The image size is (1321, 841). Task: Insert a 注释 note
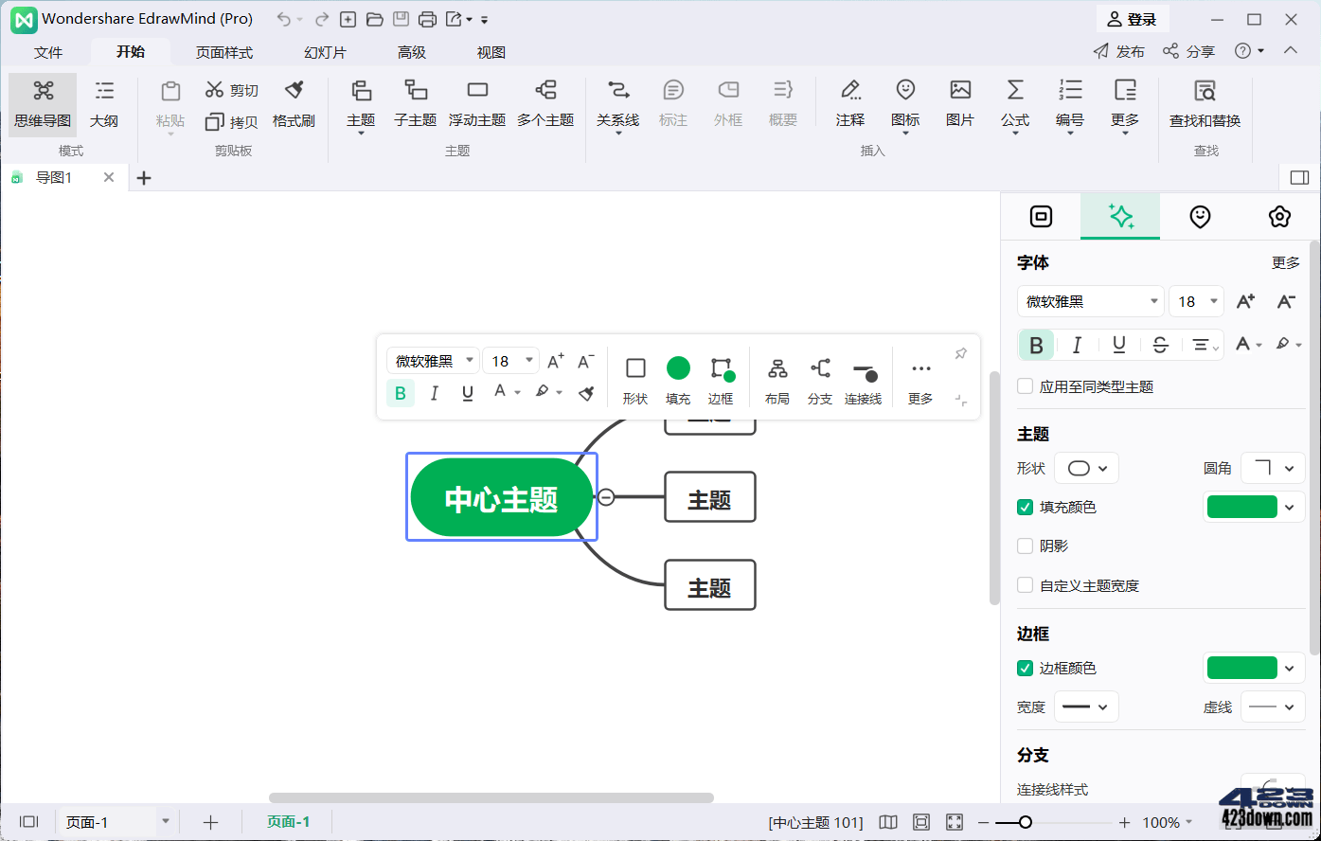click(x=849, y=104)
